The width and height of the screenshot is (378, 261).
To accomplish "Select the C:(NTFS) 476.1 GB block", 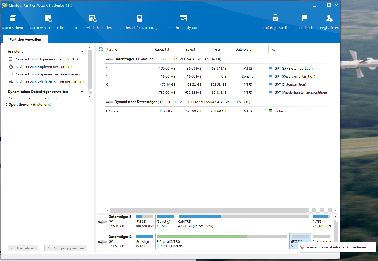I will (x=244, y=222).
